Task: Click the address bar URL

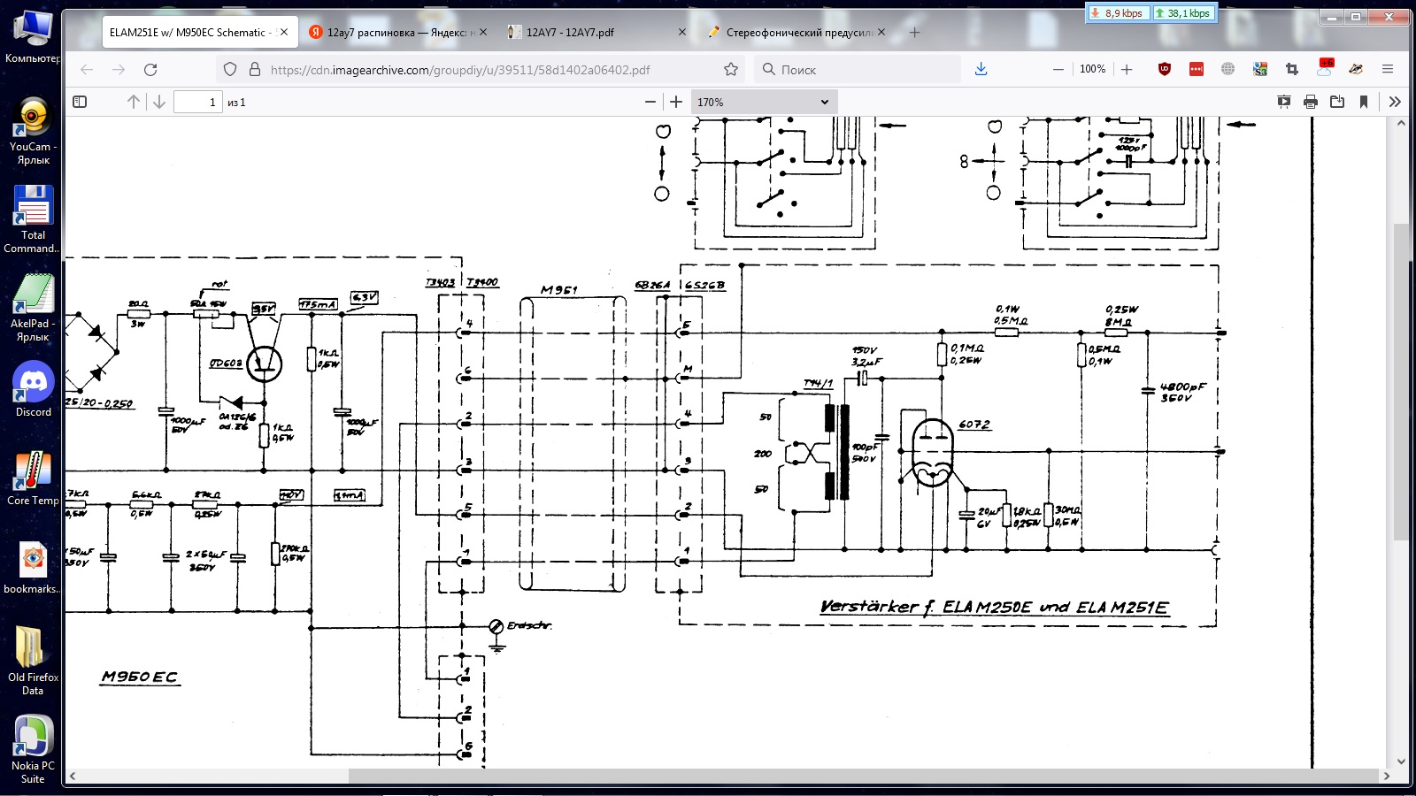Action: 460,70
